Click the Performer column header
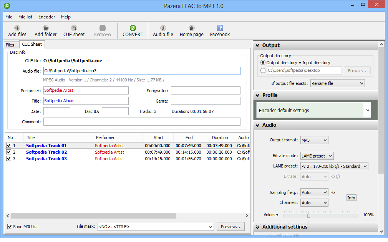Screen dimensions: 388x242 pos(118,138)
